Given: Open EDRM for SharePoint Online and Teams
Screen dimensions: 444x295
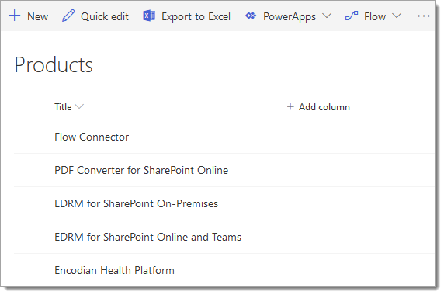Looking at the screenshot, I should pyautogui.click(x=147, y=237).
